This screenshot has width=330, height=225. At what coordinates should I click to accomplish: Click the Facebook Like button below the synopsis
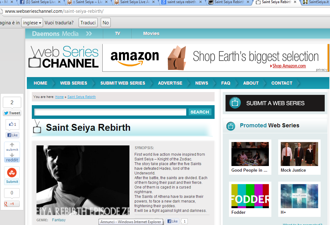coord(172,221)
